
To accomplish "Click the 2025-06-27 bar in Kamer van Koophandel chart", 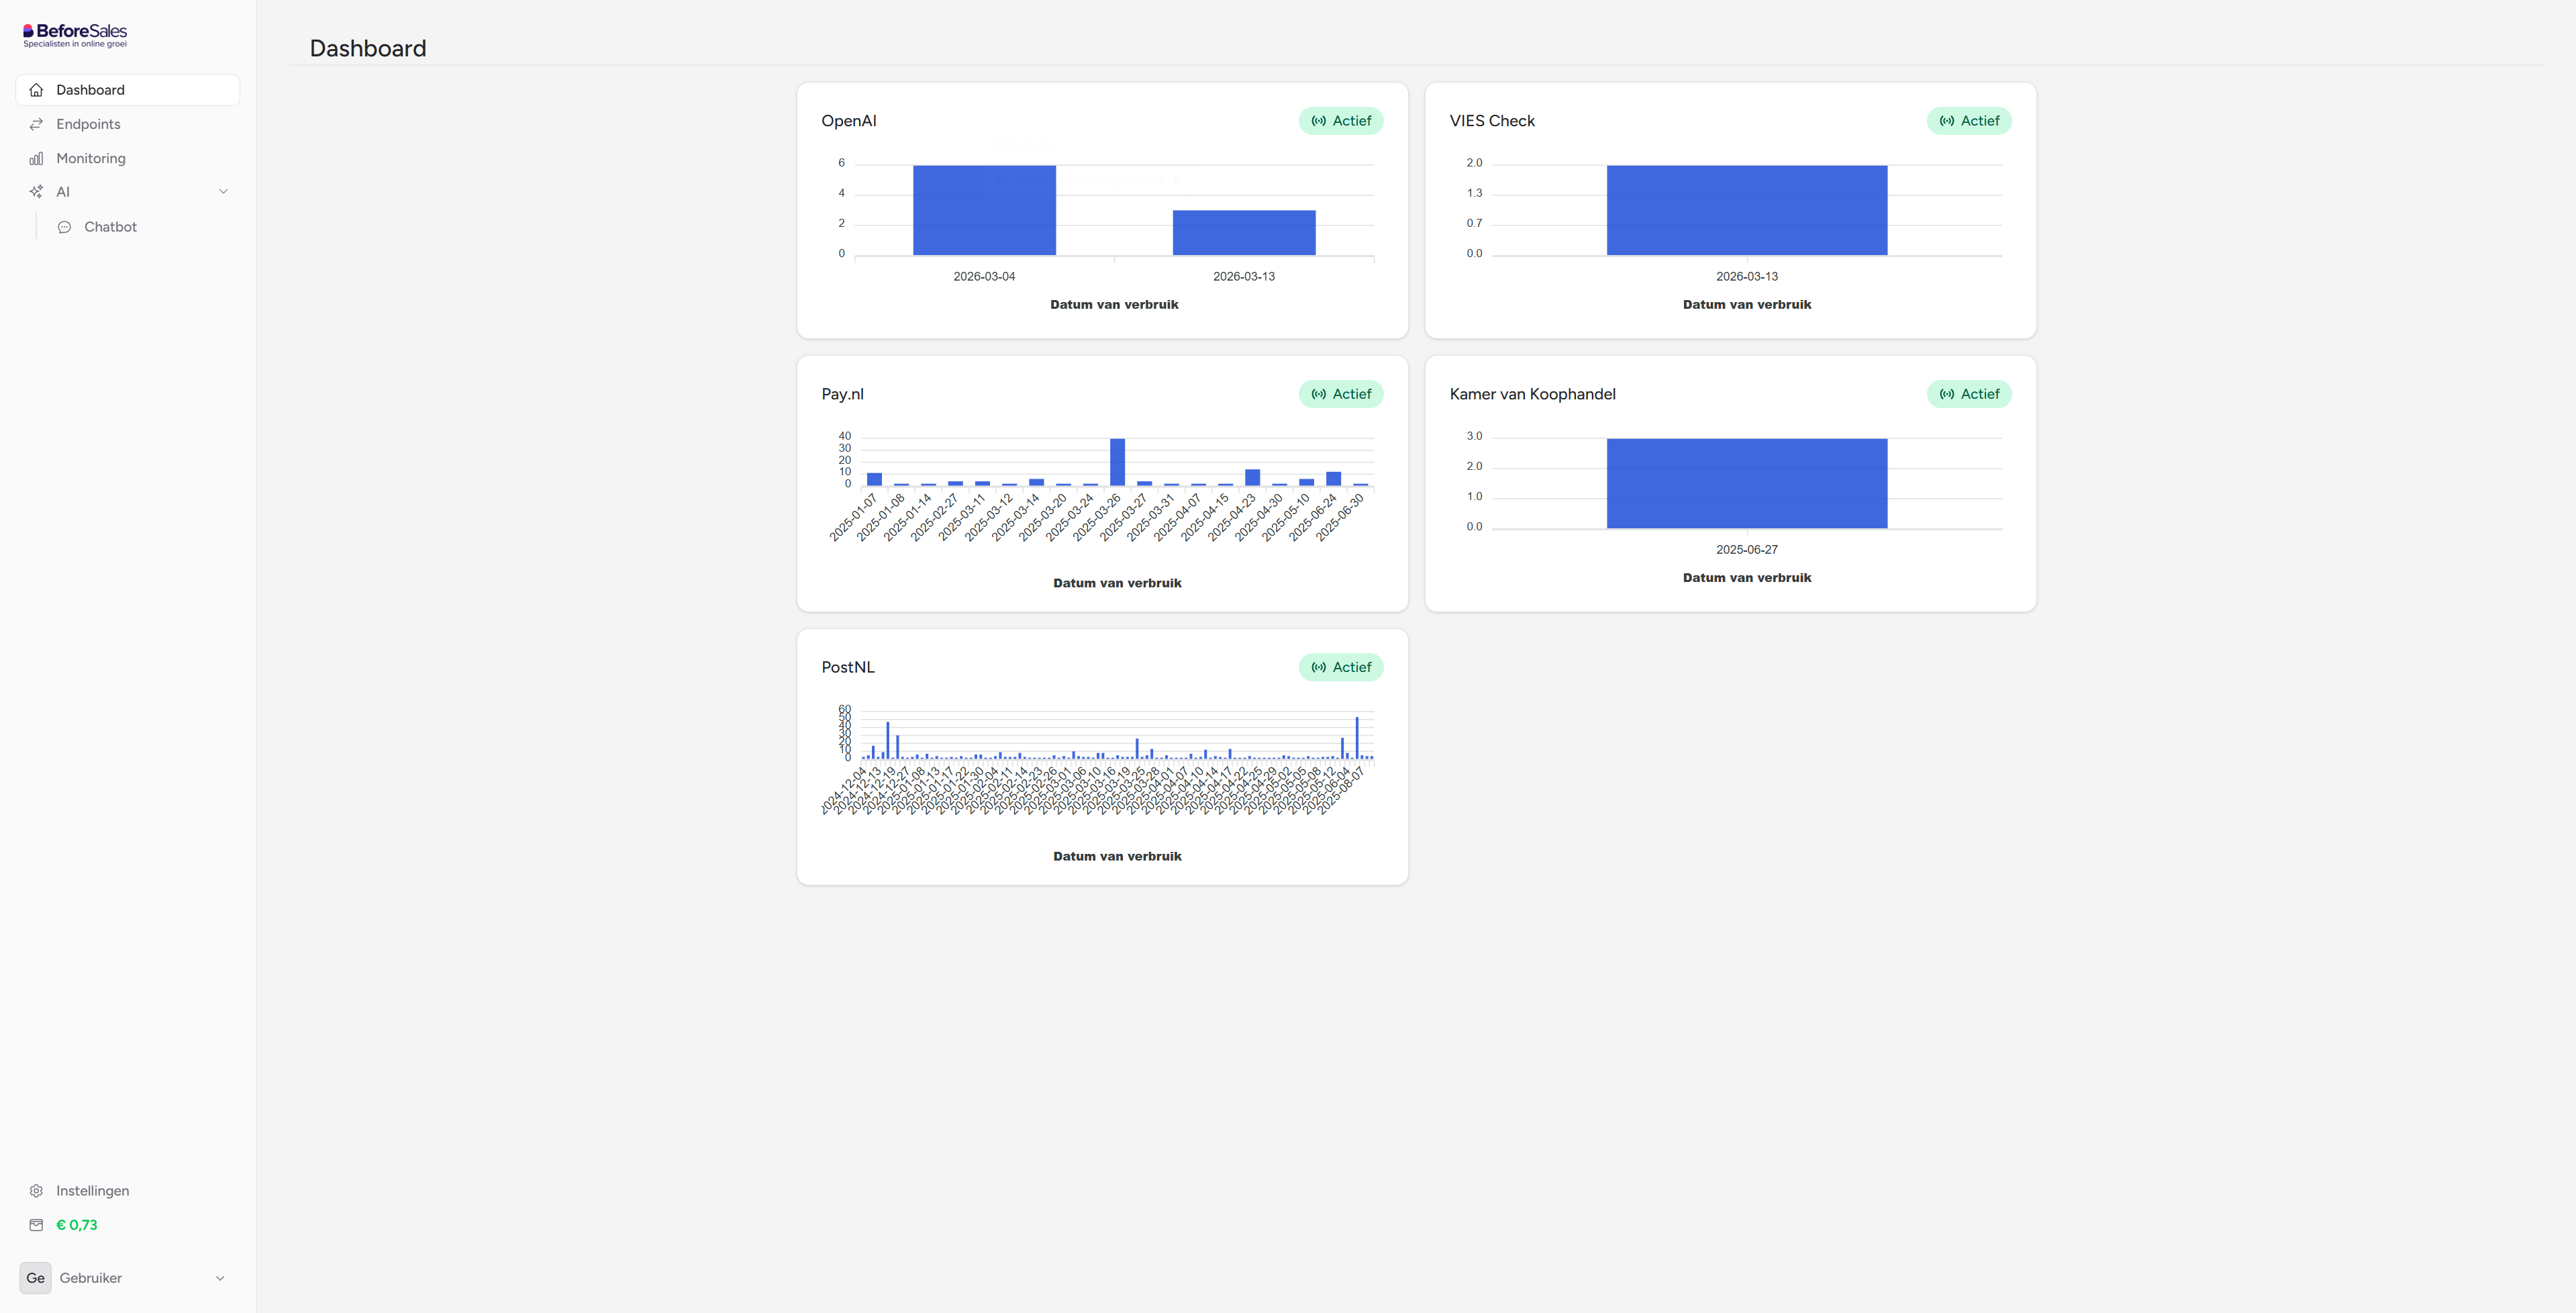I will pos(1747,483).
